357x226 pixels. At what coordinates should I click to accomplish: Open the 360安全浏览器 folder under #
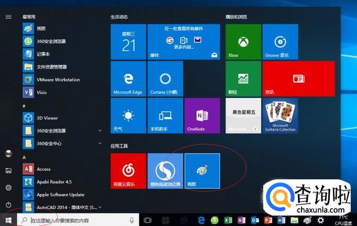pos(62,131)
